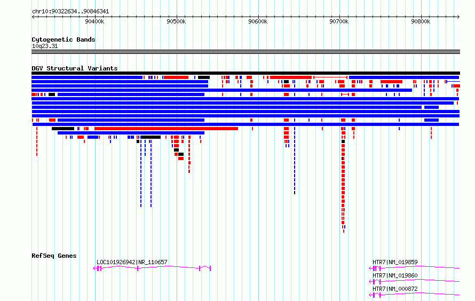
Task: Select the 10q23.31 band label
Action: [x=45, y=46]
